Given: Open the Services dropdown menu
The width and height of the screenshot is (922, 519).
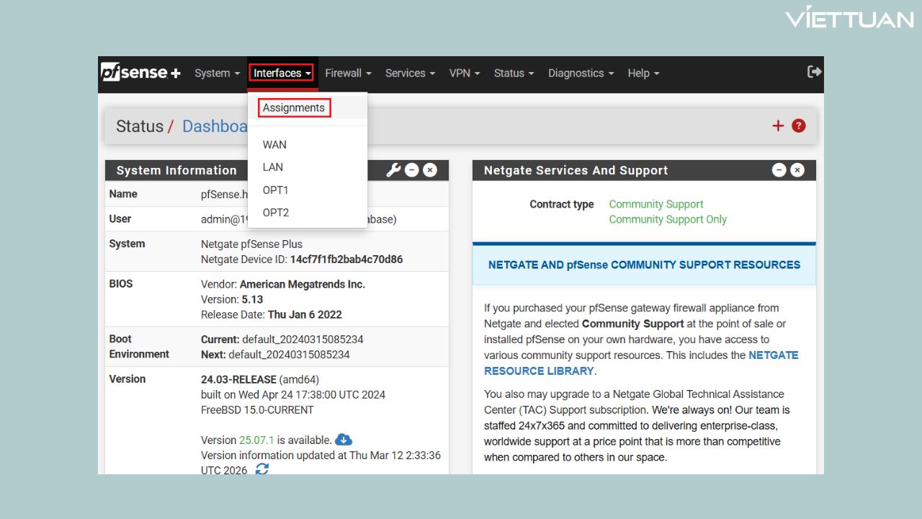Looking at the screenshot, I should click(x=410, y=74).
